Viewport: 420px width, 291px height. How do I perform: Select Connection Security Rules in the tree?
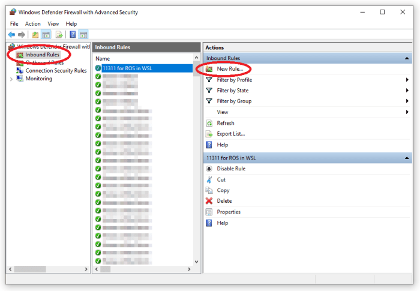pos(56,70)
